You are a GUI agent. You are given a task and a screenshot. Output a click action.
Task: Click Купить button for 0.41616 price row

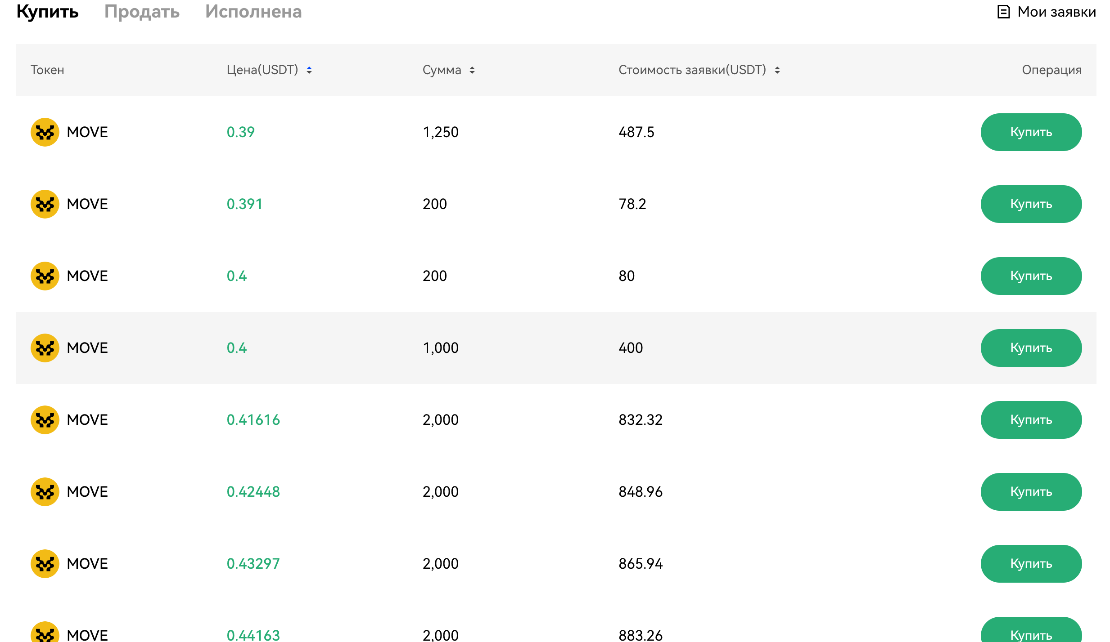tap(1031, 420)
